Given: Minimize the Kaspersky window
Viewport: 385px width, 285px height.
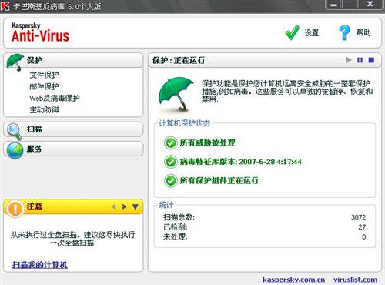Looking at the screenshot, I should pyautogui.click(x=333, y=5).
